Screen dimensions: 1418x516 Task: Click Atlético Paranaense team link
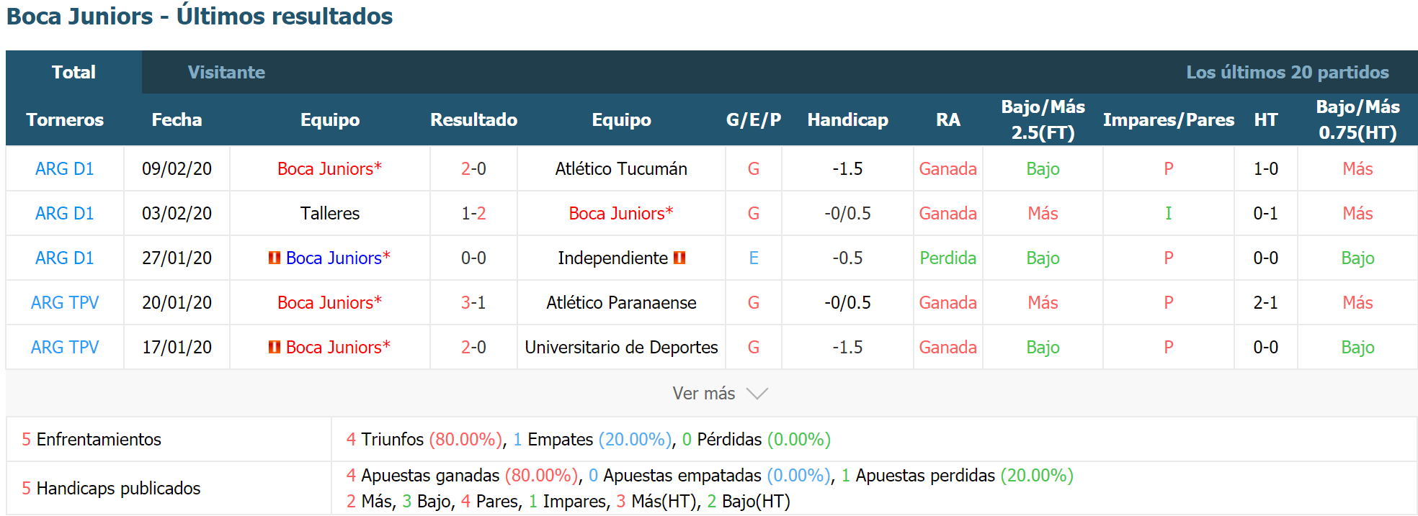[x=621, y=302]
